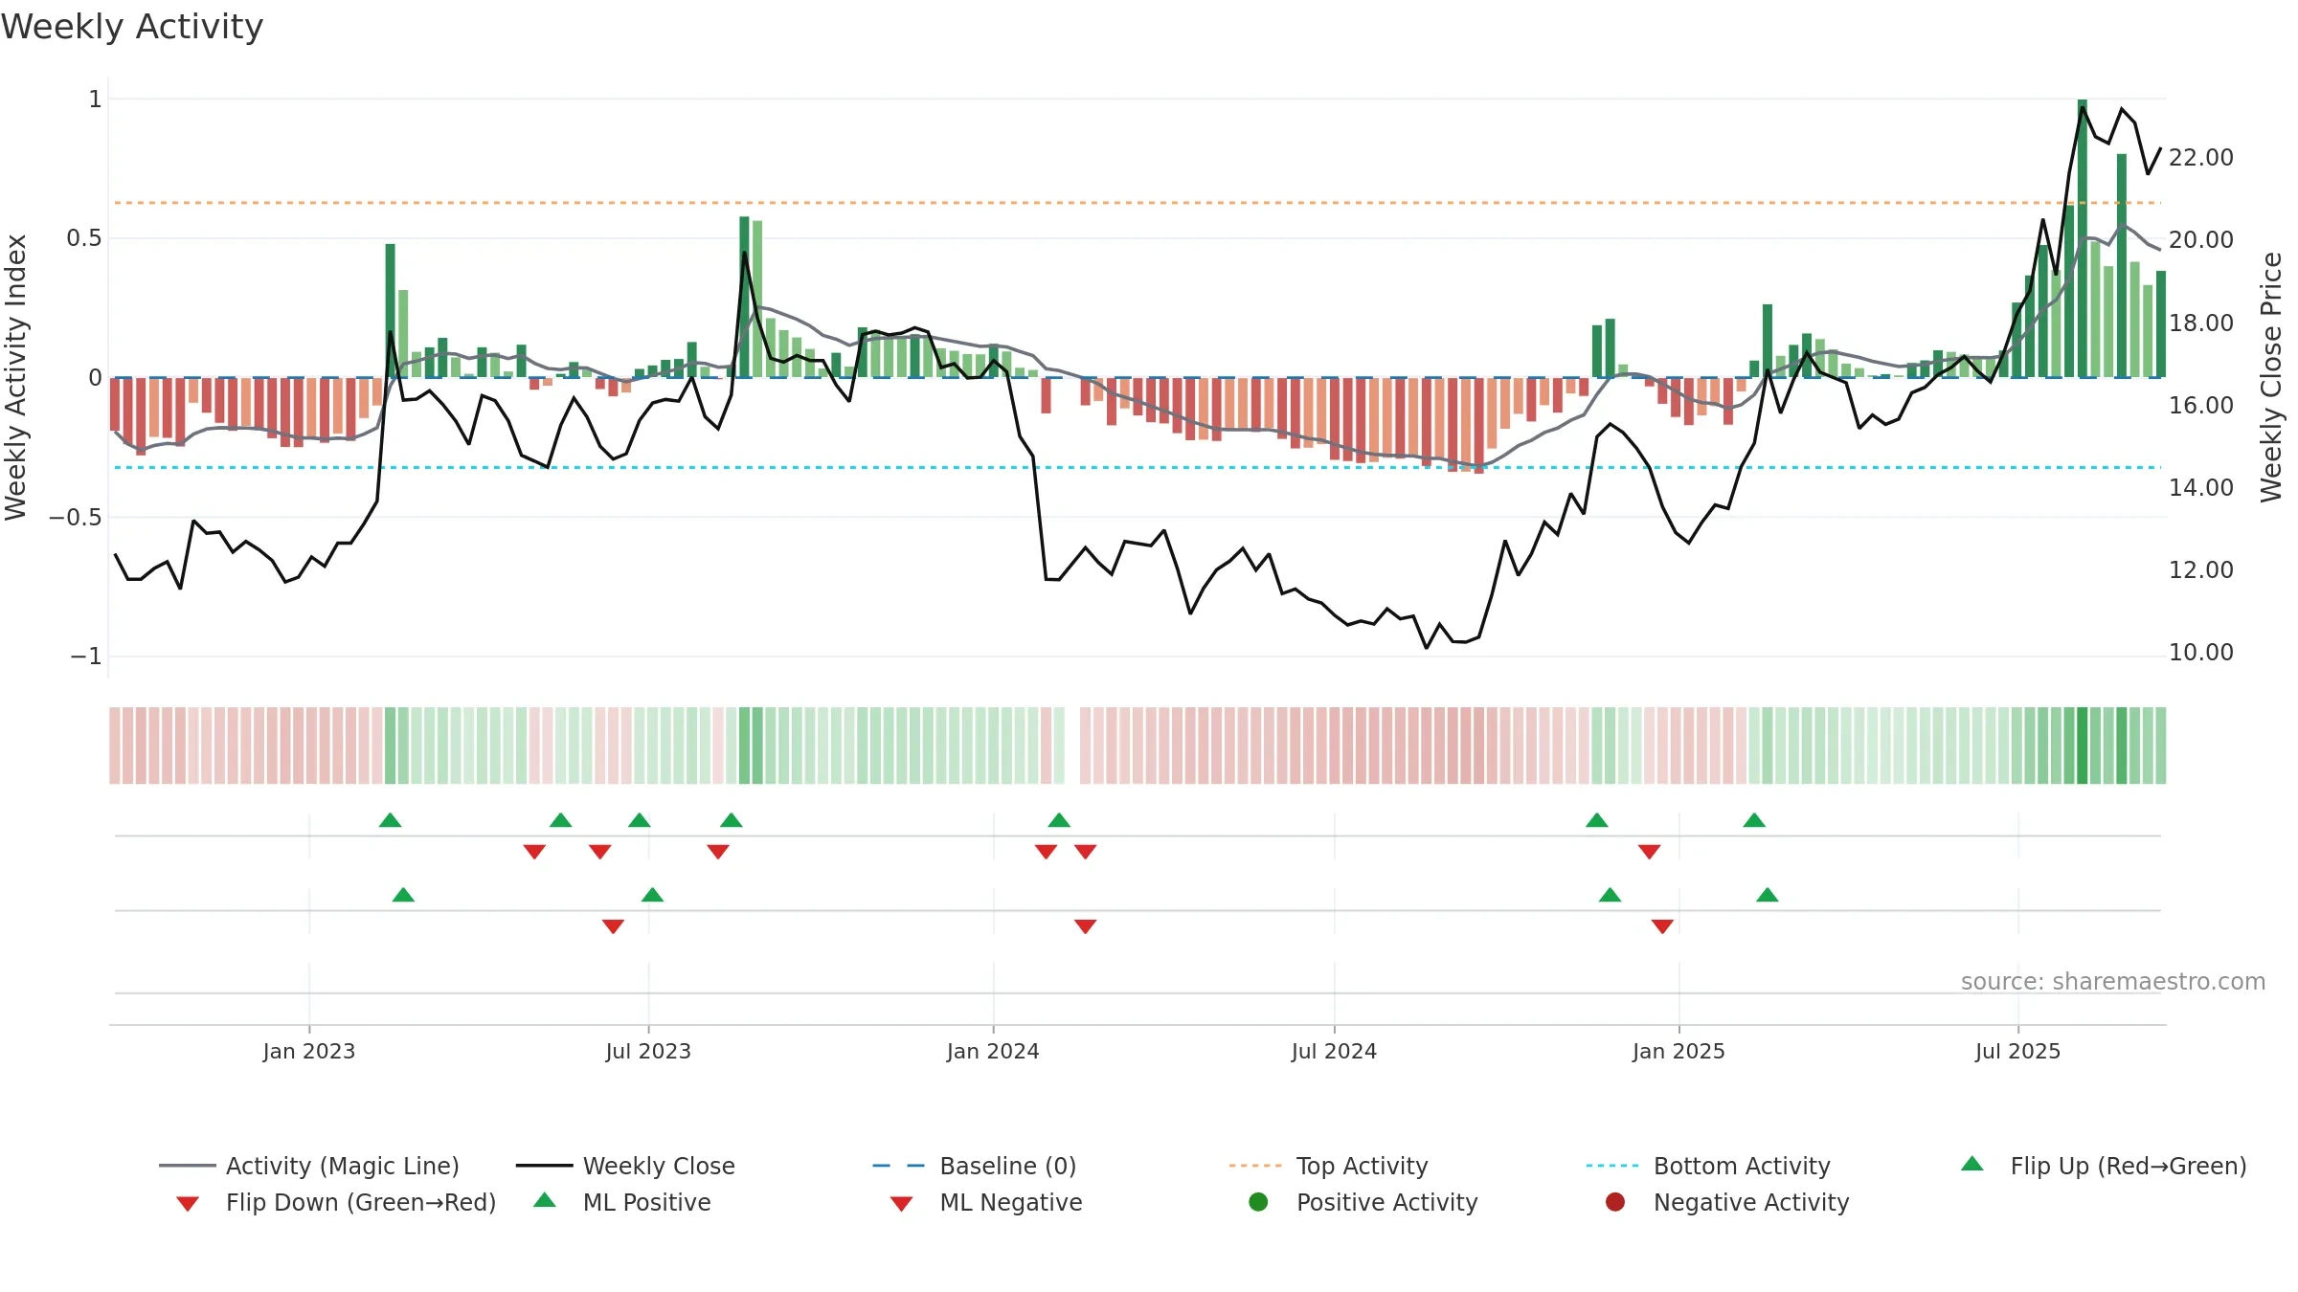Image resolution: width=2298 pixels, height=1292 pixels.
Task: Click the Positive Activity legend entry
Action: (x=1363, y=1202)
